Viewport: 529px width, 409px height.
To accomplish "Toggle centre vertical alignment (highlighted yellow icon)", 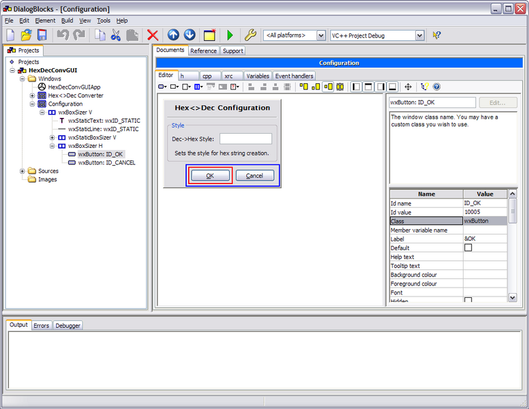I will pos(328,87).
